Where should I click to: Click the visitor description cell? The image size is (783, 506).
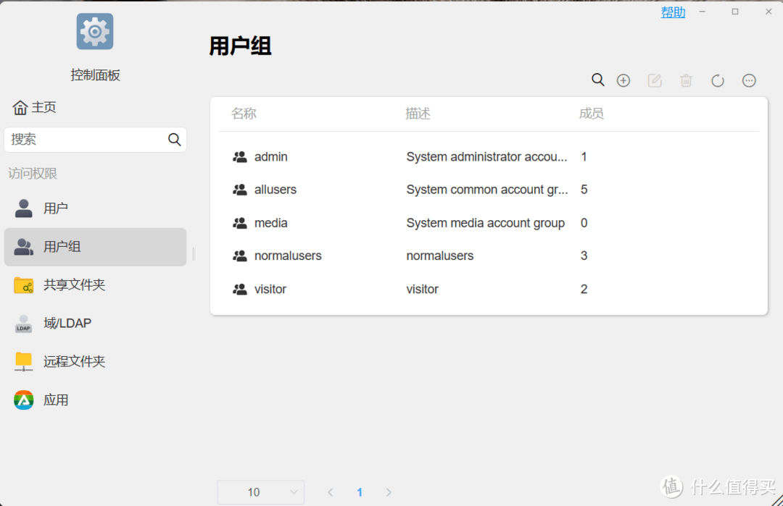[x=423, y=289]
